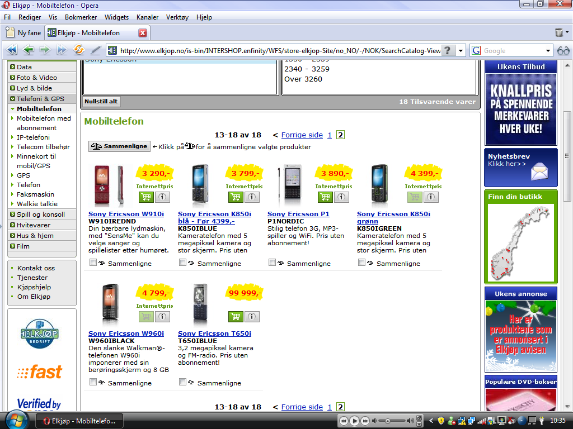Click the Nullstill alt button
This screenshot has width=573, height=429.
101,102
